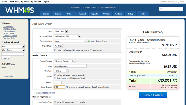
Task: Click the Staff Online user icon
Action: (x=2, y=64)
